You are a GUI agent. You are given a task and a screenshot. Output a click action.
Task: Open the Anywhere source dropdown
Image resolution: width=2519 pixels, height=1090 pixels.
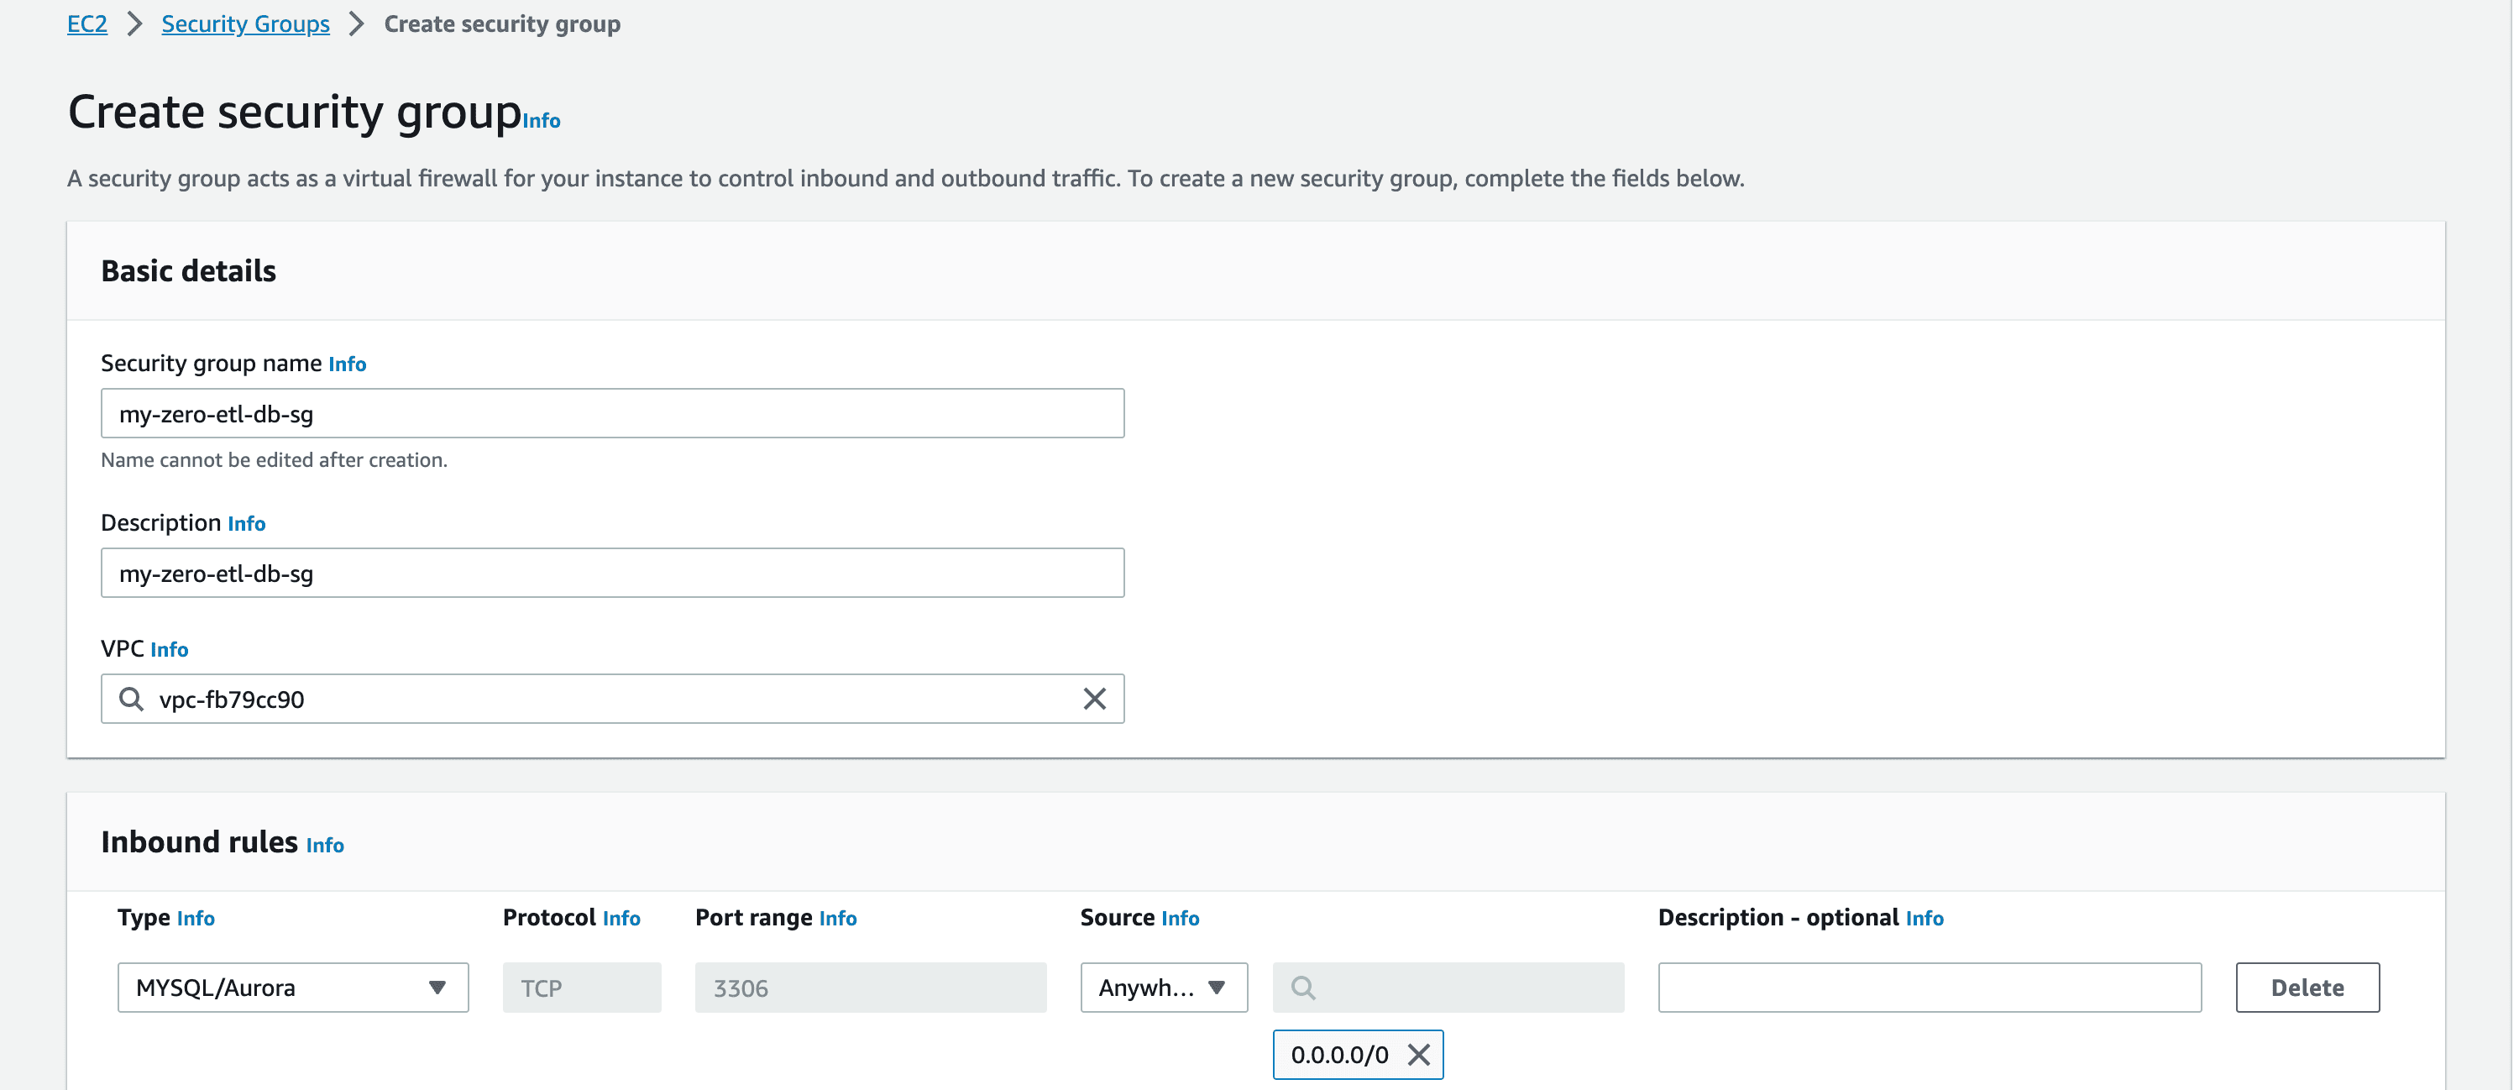(1164, 988)
